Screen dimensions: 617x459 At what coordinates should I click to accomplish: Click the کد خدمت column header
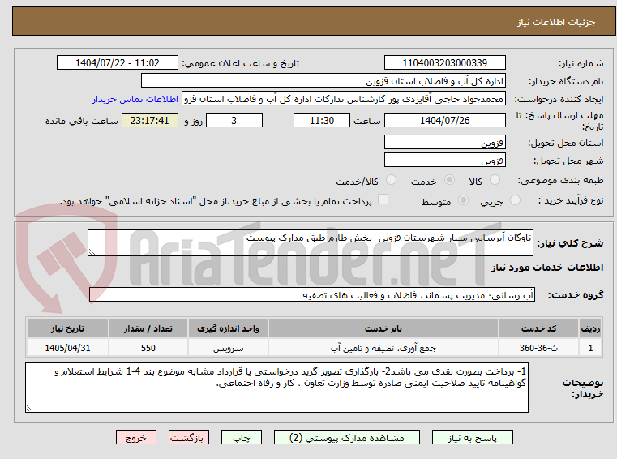click(538, 328)
